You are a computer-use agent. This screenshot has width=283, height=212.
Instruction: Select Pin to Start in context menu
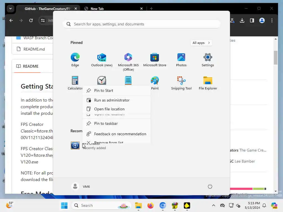(117, 91)
